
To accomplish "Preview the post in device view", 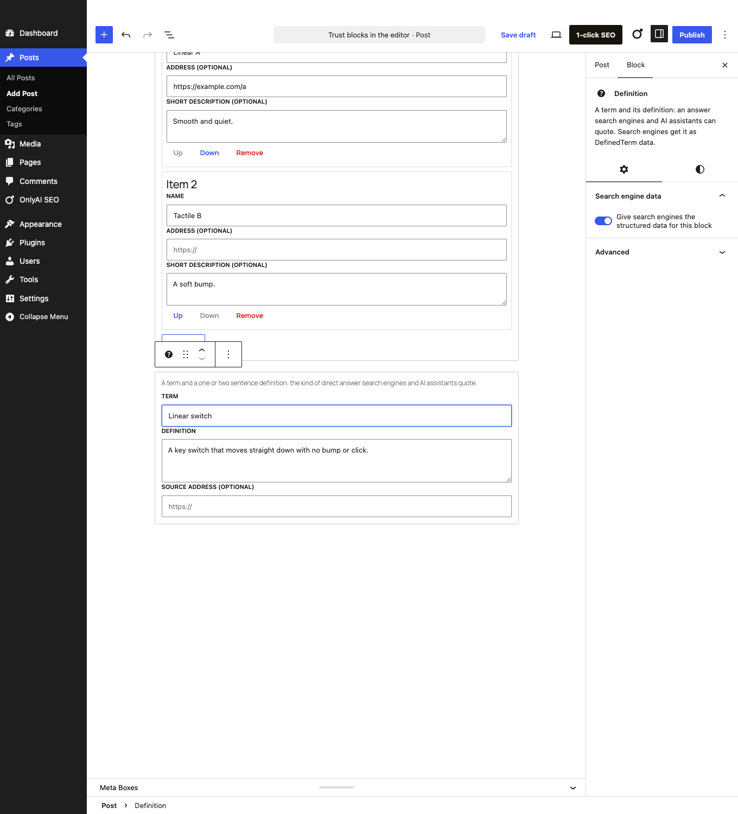I will pyautogui.click(x=556, y=35).
